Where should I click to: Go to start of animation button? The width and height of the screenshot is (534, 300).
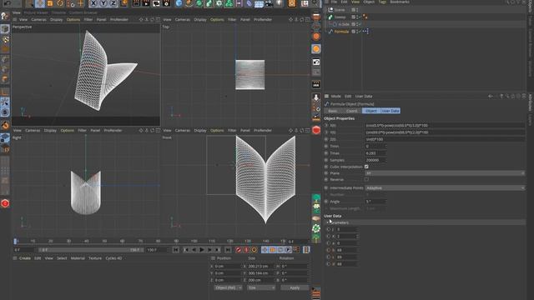pos(176,250)
